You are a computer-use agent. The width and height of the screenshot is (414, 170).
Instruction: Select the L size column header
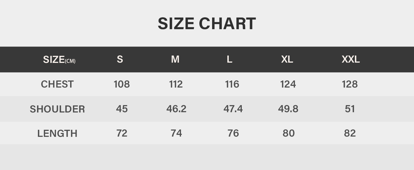(x=229, y=59)
